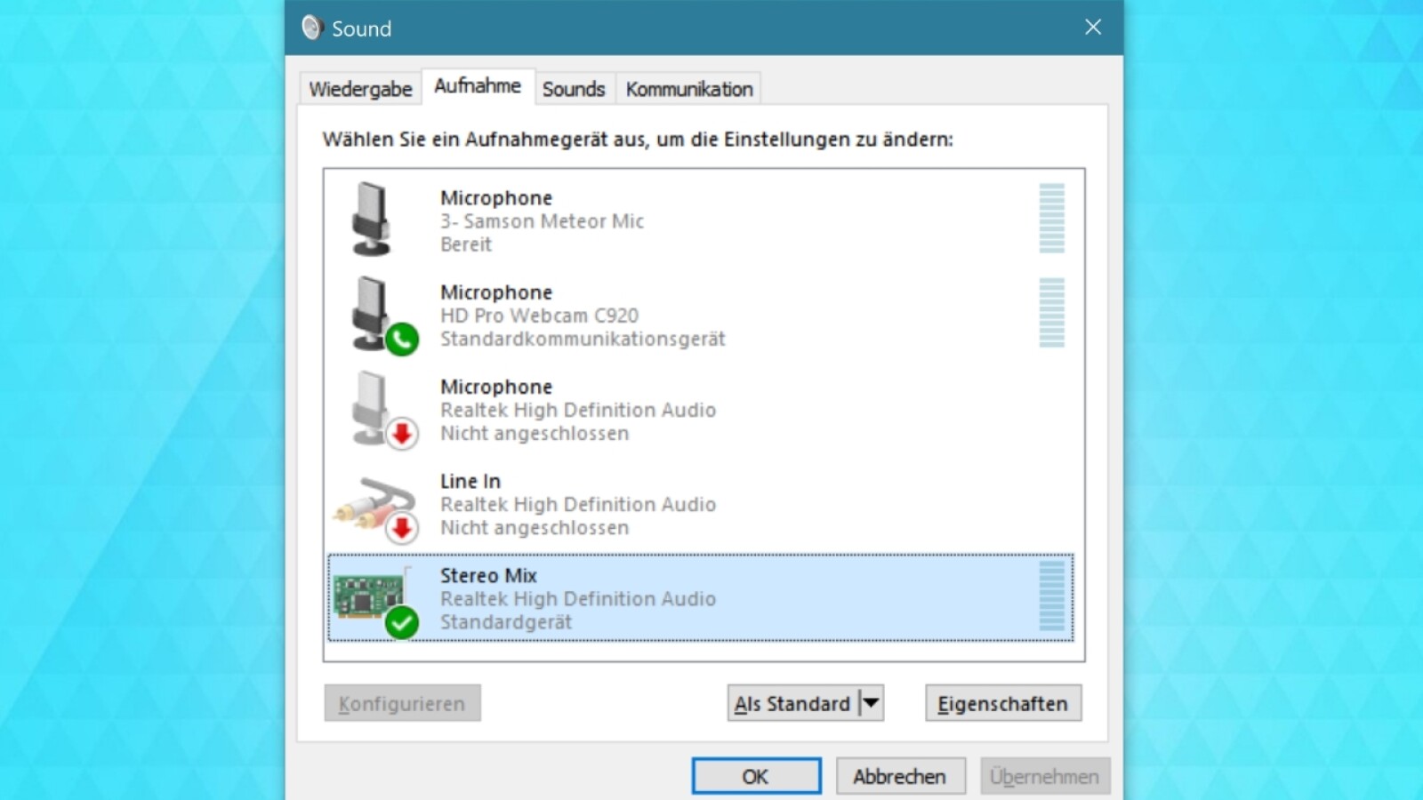Open the Als Standard dropdown arrow
The width and height of the screenshot is (1423, 800).
pos(871,703)
